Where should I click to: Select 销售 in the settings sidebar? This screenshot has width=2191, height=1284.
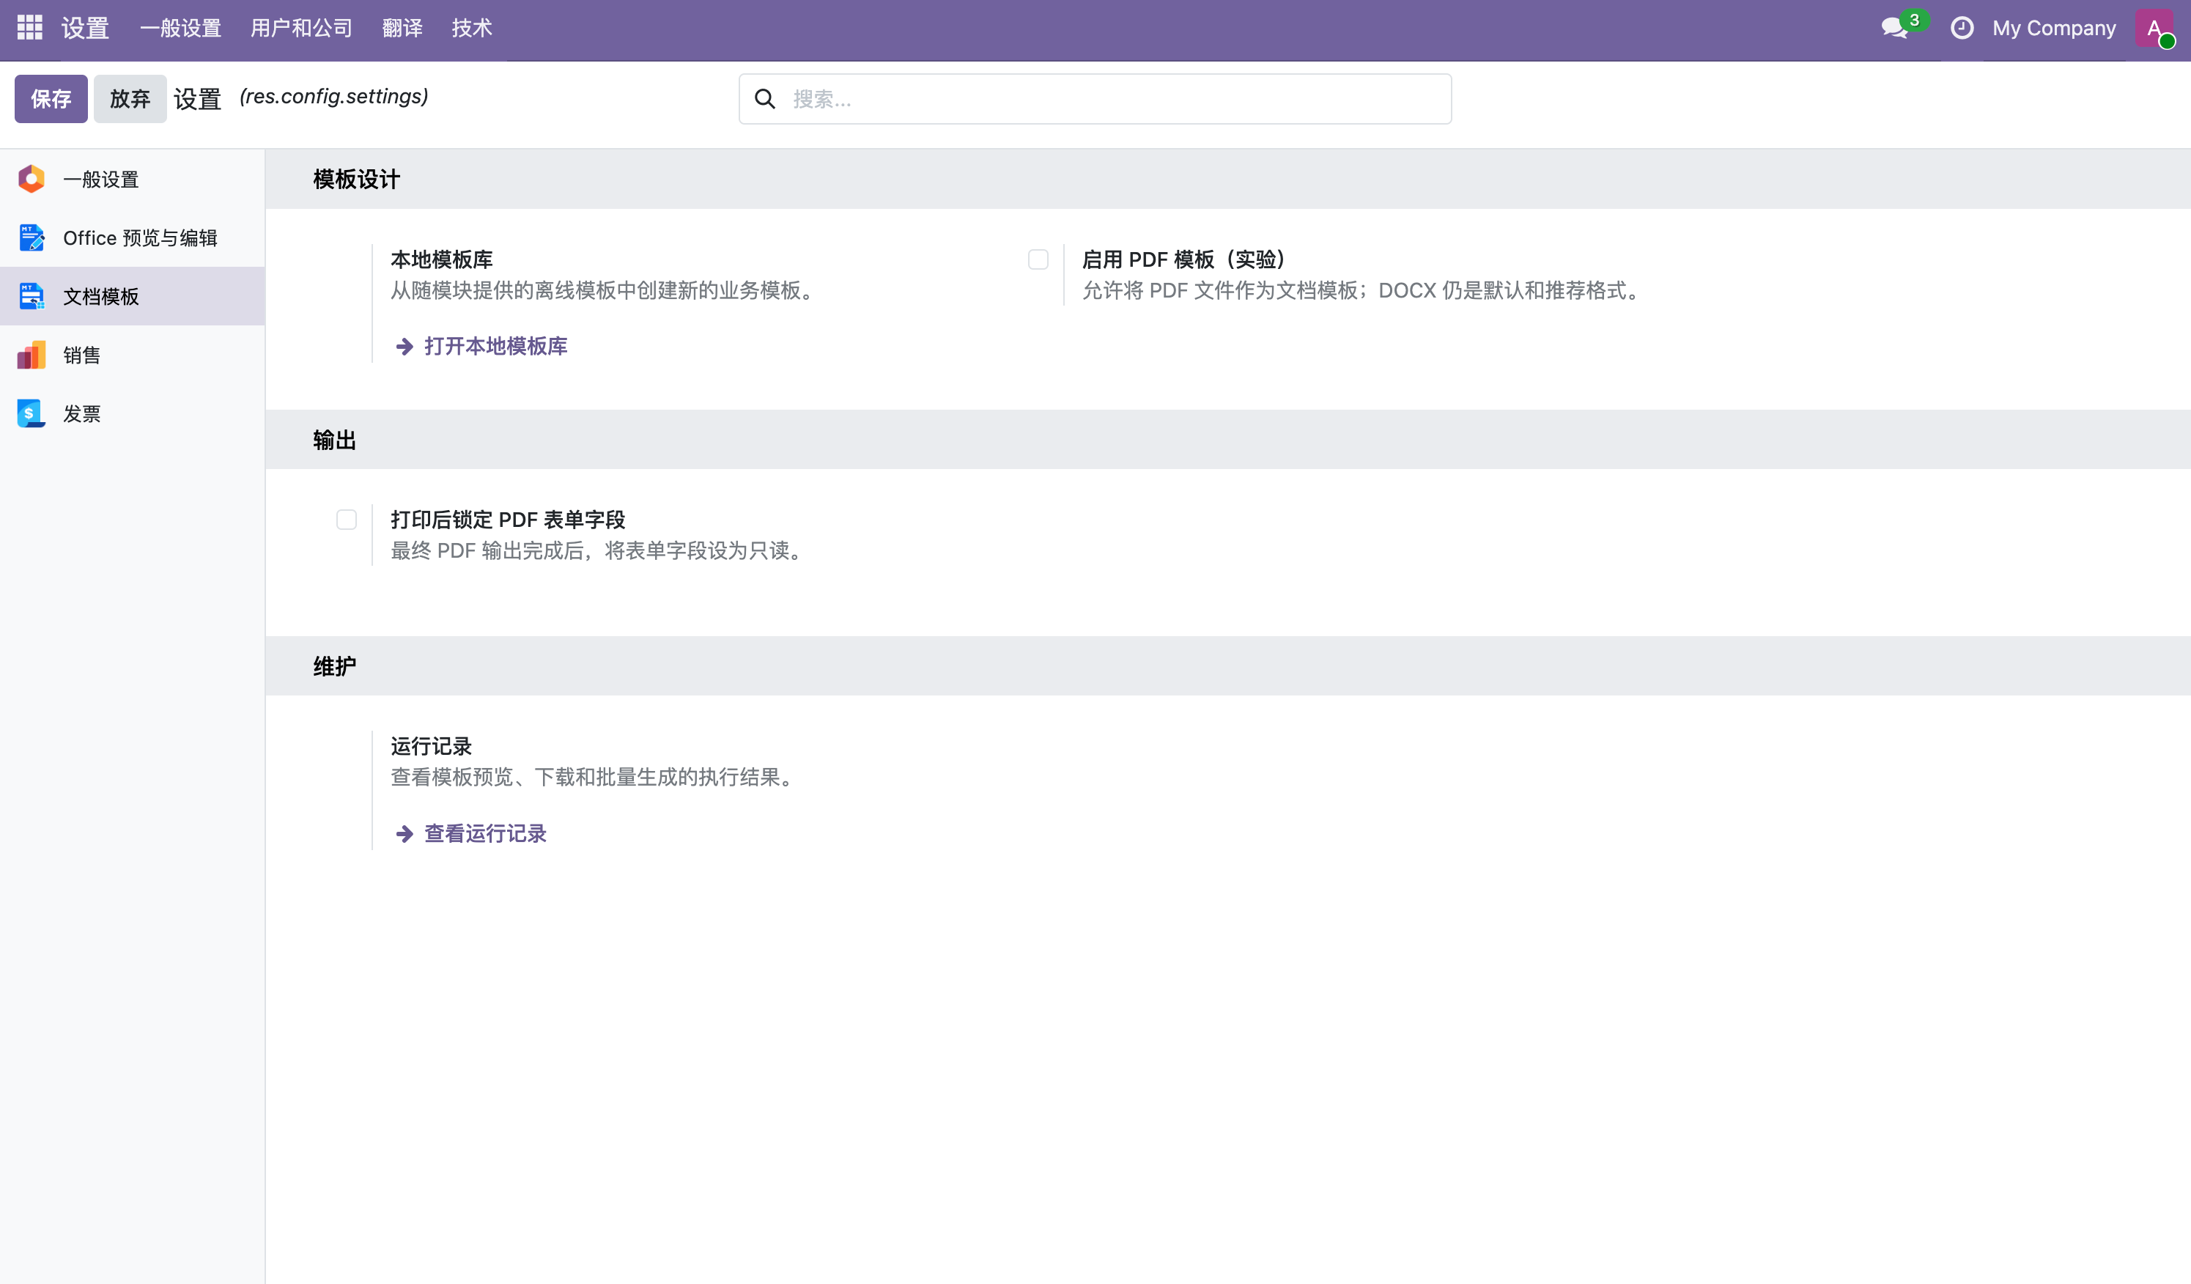[x=132, y=355]
